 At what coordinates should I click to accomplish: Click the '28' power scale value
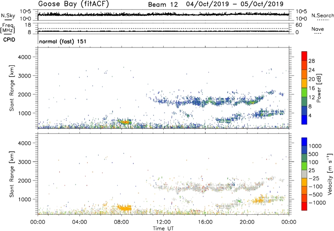pyautogui.click(x=311, y=61)
